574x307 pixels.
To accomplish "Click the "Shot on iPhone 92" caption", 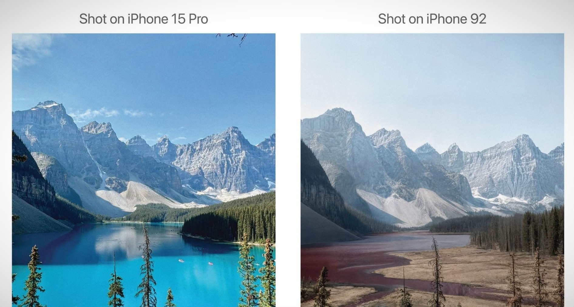I will click(432, 19).
